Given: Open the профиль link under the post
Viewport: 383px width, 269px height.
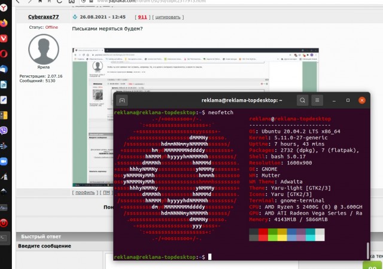Looking at the screenshot, I should [85, 192].
